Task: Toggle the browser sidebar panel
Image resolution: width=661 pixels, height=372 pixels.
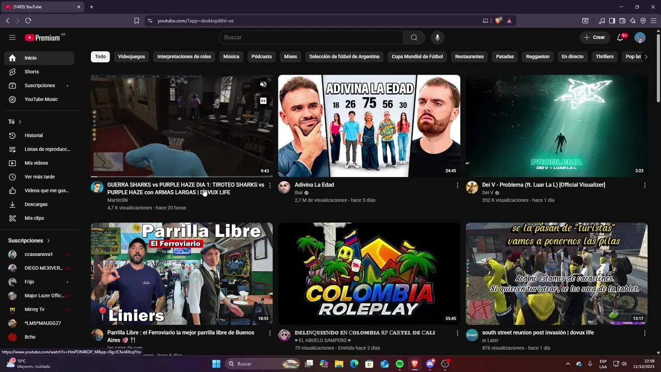Action: (612, 21)
